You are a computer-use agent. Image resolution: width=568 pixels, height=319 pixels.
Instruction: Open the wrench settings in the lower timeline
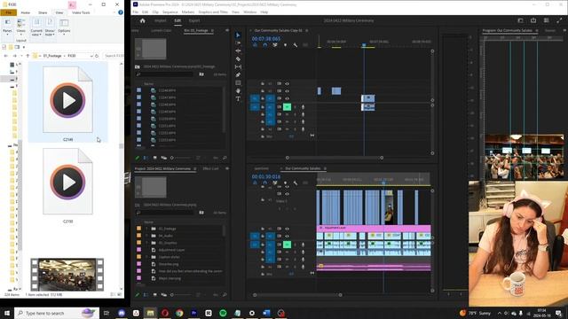tap(296, 183)
